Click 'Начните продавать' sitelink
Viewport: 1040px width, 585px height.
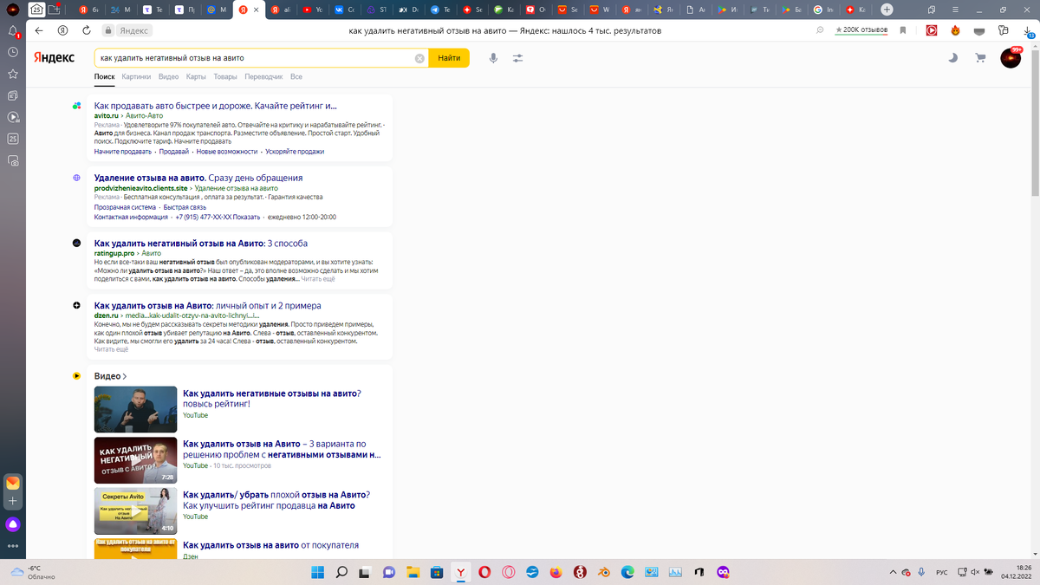coord(123,152)
